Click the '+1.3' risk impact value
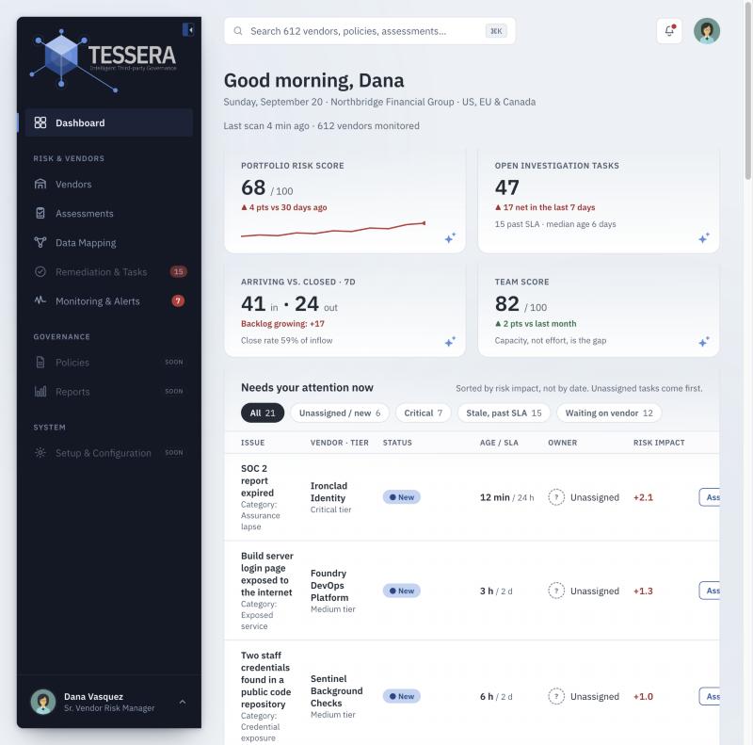753x745 pixels. click(x=643, y=591)
